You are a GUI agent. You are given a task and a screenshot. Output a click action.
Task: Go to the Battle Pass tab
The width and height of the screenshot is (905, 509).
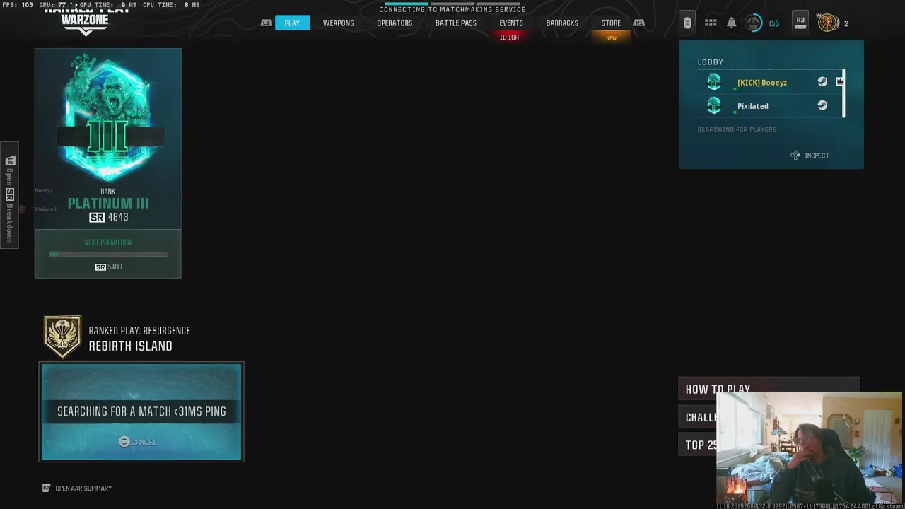click(x=456, y=23)
